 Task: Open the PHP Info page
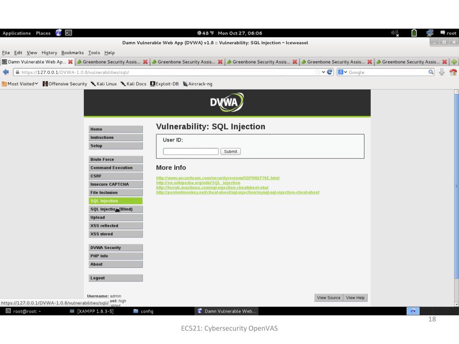(x=116, y=256)
